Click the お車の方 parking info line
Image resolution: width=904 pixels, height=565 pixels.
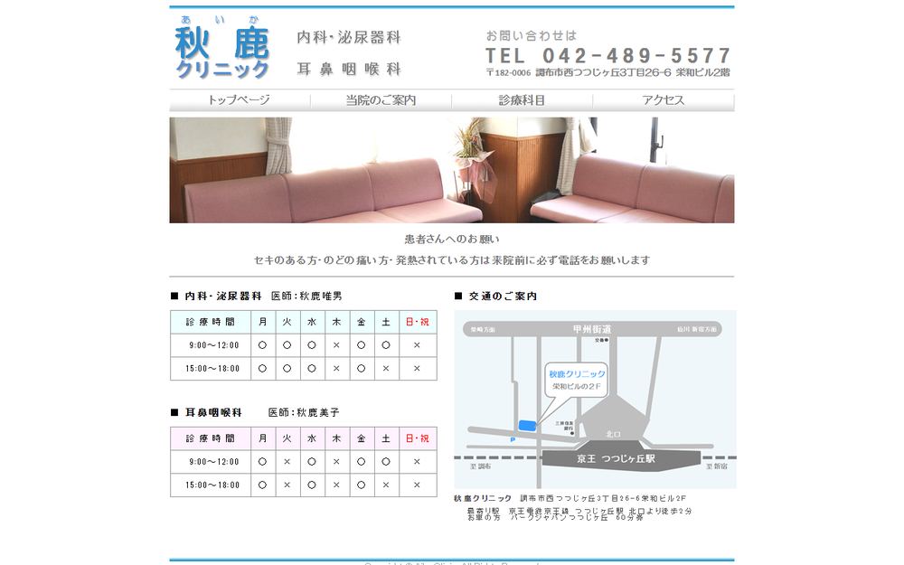tap(555, 518)
